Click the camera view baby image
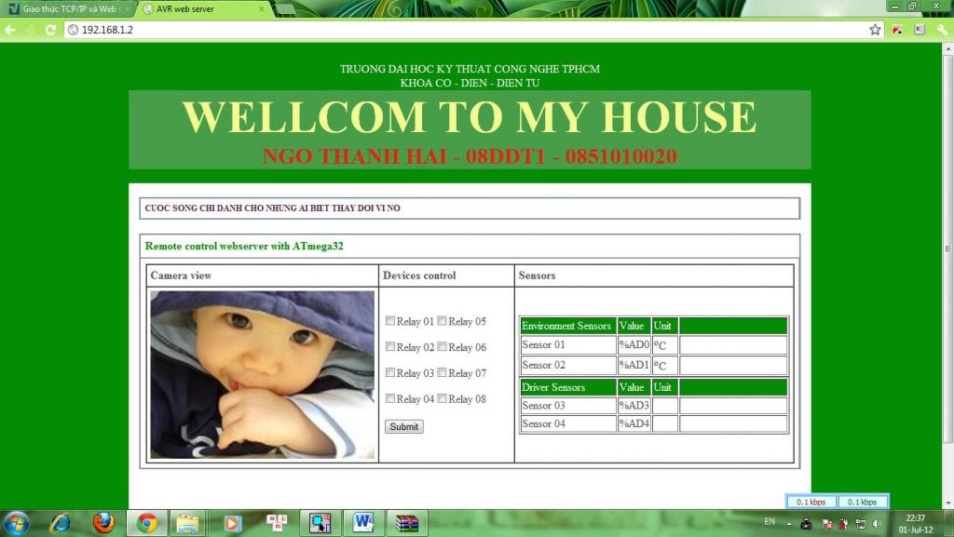This screenshot has height=537, width=954. click(x=262, y=374)
